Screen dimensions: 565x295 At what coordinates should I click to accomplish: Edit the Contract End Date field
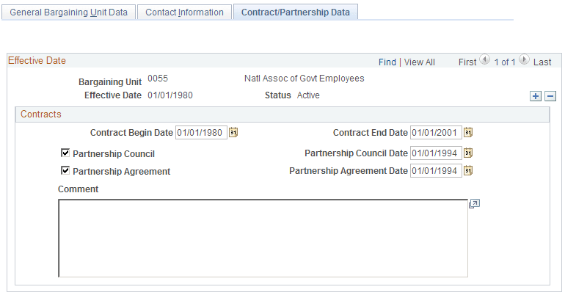pos(435,133)
